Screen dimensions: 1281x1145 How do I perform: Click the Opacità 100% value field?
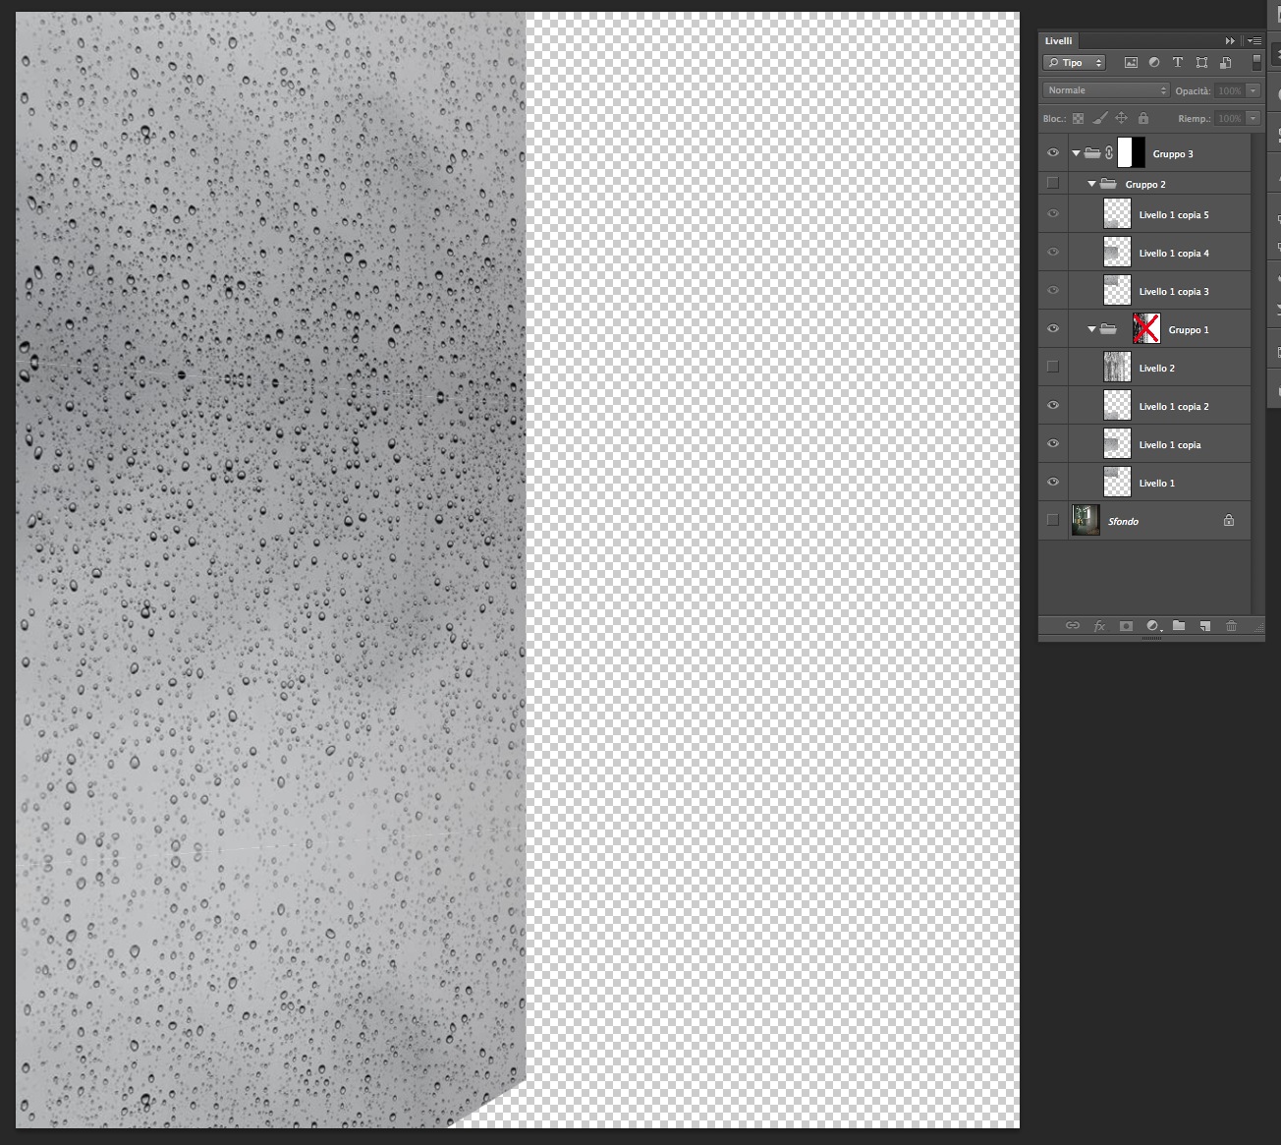[x=1230, y=90]
